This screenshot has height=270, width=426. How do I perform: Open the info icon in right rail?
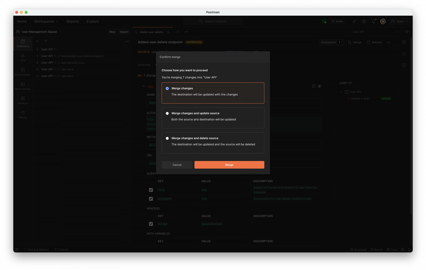click(x=404, y=65)
